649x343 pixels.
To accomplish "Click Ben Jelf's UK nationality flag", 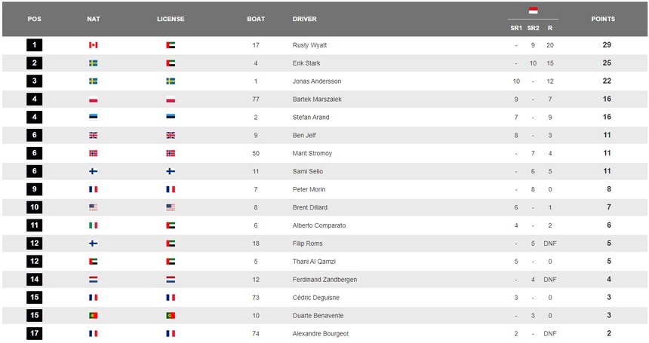I will [x=94, y=135].
